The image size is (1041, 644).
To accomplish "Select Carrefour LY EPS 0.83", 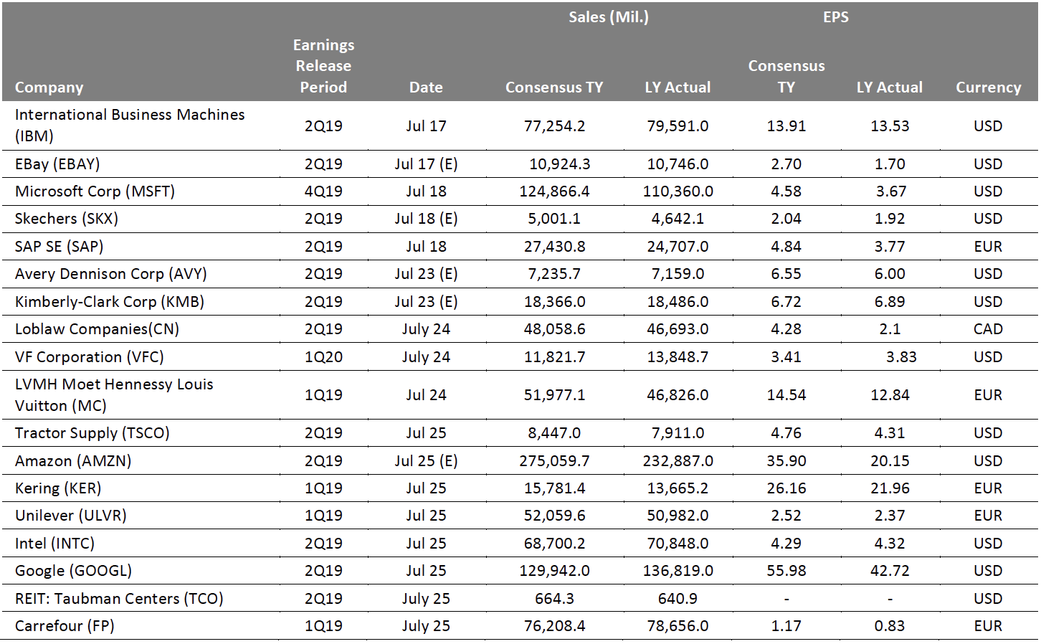I will pos(890,626).
